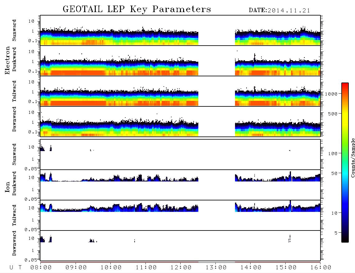The height and width of the screenshot is (273, 355).
Task: Click the Electron Duskward spectrogram plot
Action: click(180, 60)
